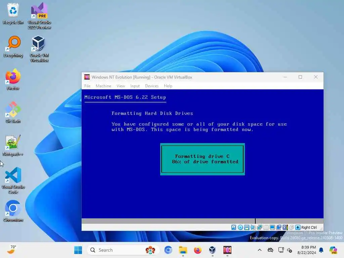344x258 pixels.
Task: Open the File menu in VirtualBox
Action: coord(87,86)
